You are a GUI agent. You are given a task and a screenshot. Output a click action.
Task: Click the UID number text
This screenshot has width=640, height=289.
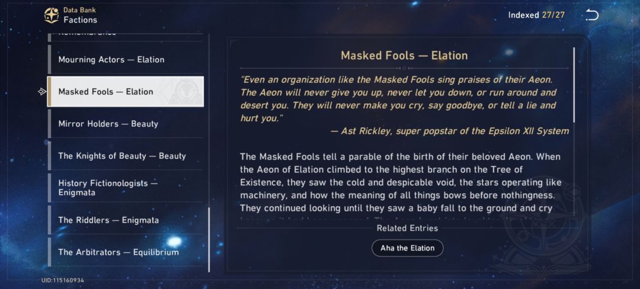[x=62, y=280]
